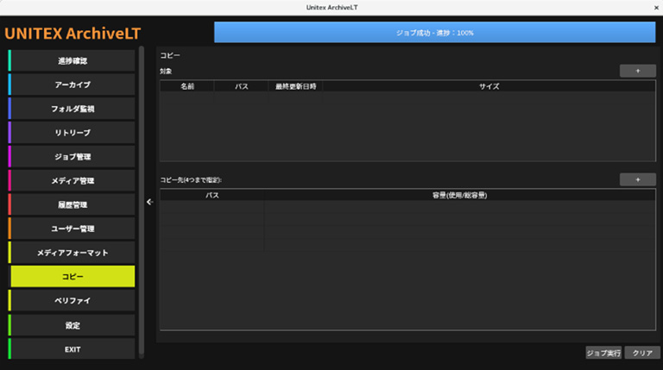
Task: Click sidebar vertical scrollbar
Action: (x=142, y=201)
